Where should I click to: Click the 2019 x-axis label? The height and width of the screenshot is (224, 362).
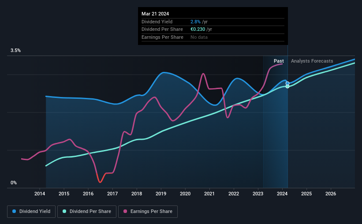(161, 194)
